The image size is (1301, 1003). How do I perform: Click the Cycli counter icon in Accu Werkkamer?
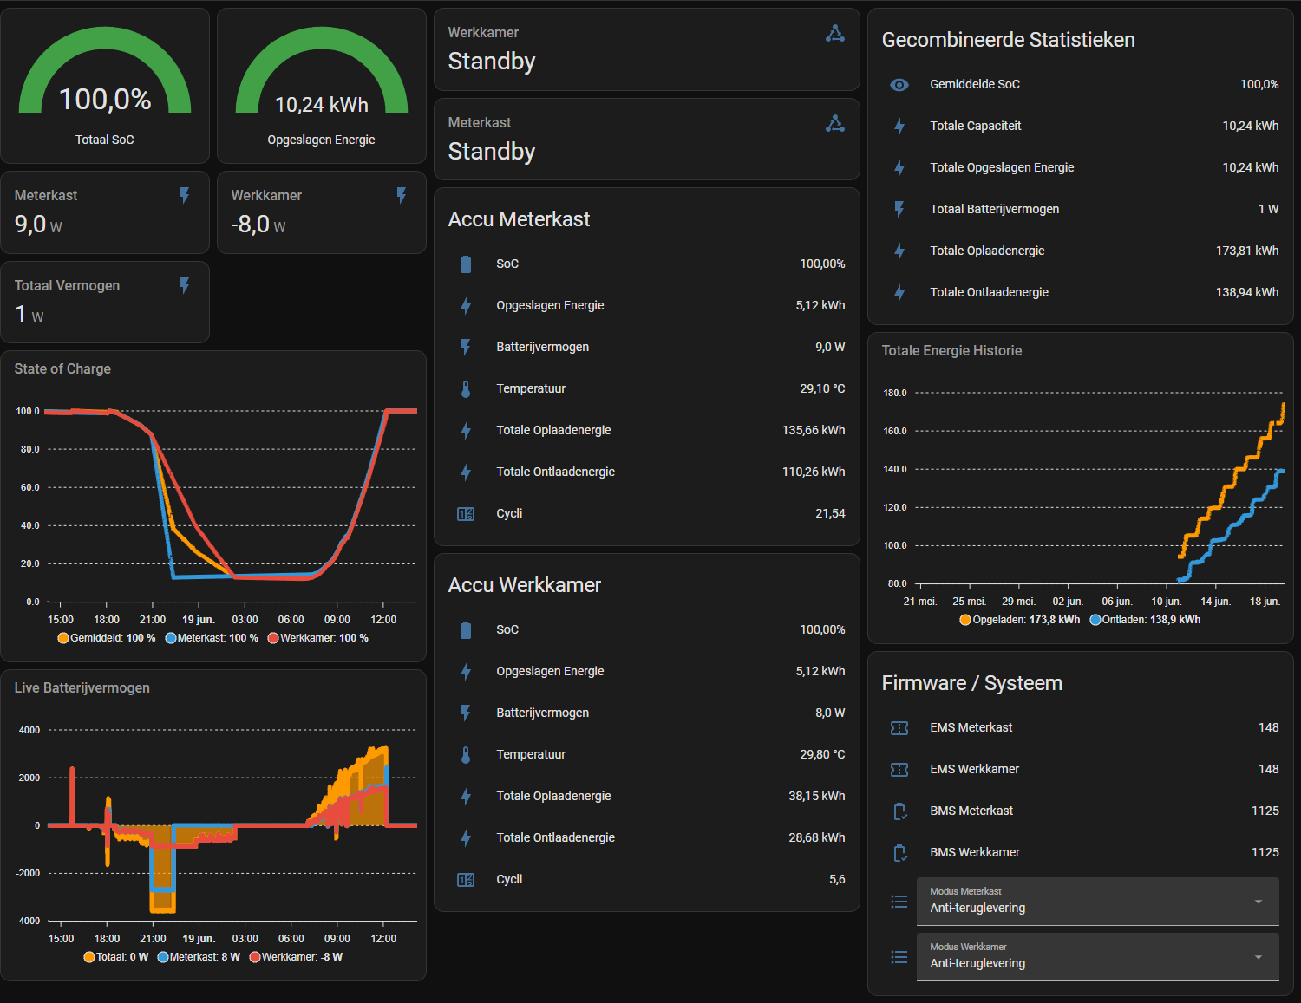[x=466, y=880]
